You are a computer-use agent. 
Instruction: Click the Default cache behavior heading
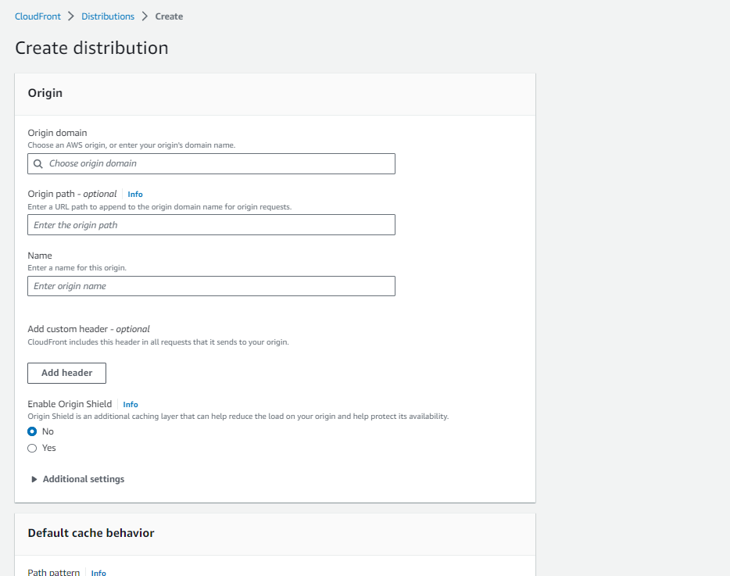[x=91, y=533]
